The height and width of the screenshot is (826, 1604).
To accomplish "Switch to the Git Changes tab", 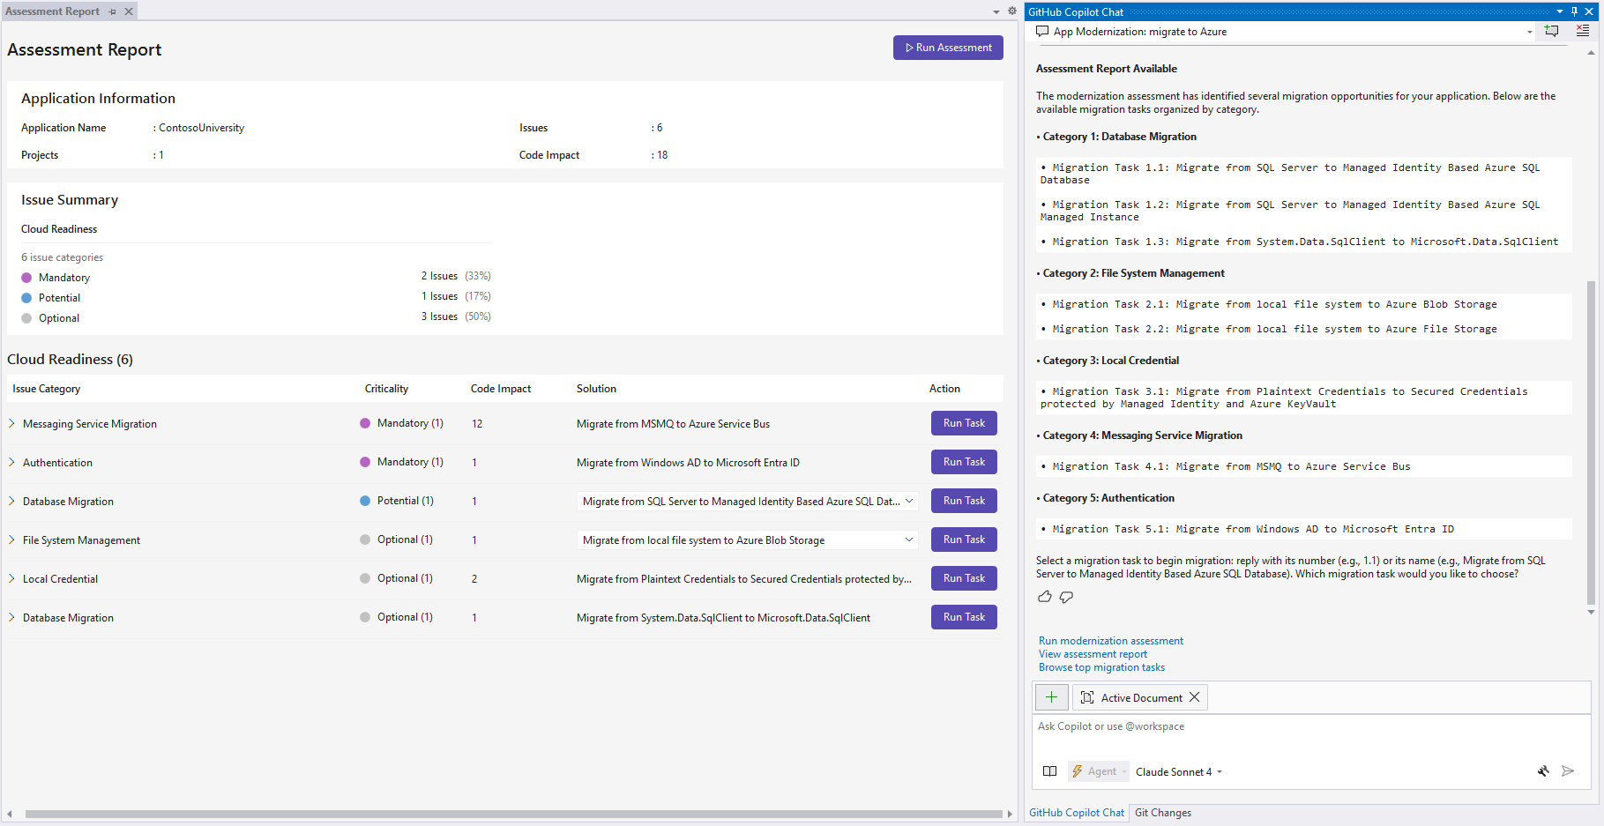I will [1162, 812].
